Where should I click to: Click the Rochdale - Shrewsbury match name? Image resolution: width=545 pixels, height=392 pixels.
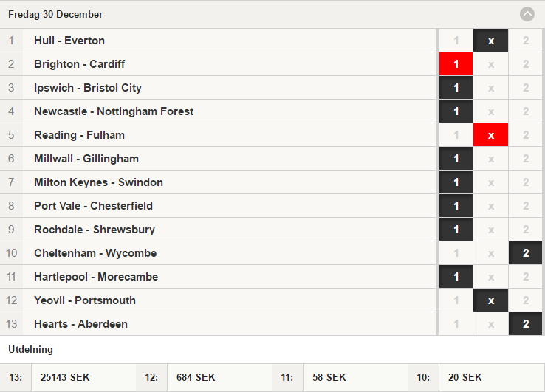click(x=95, y=230)
